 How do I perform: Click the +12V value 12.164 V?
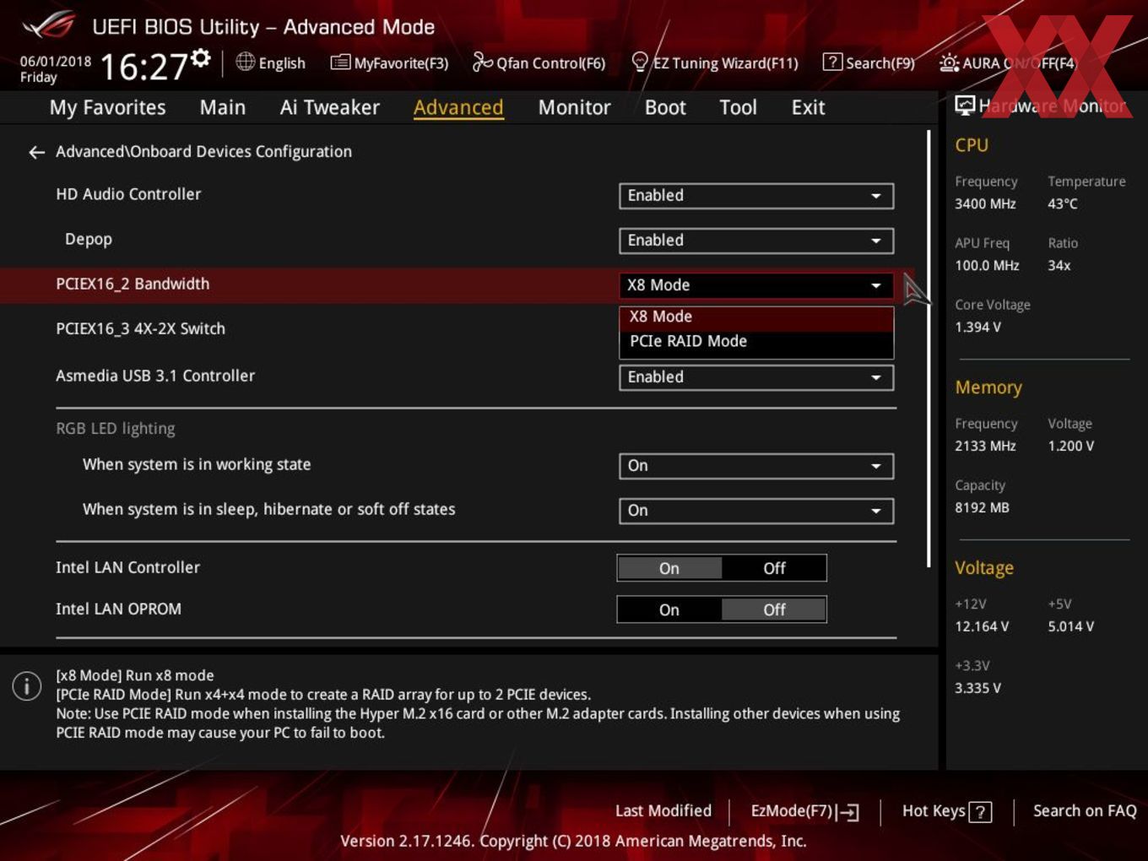click(982, 627)
